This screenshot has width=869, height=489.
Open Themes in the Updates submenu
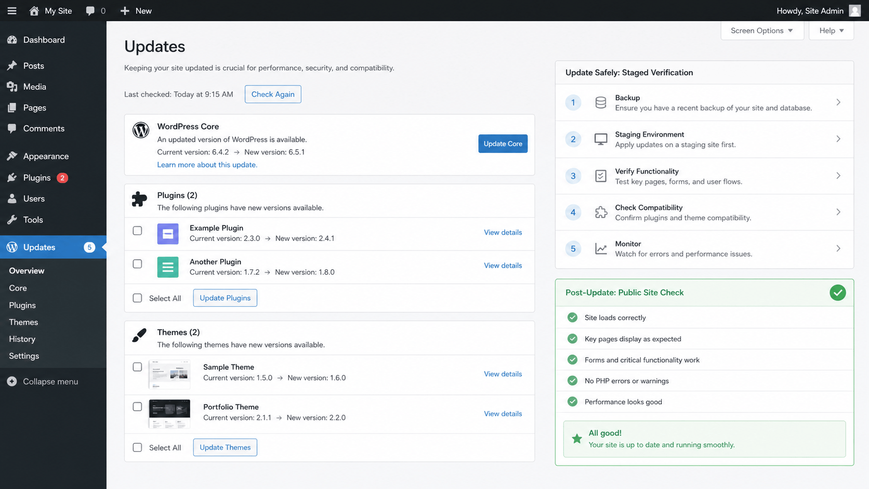pyautogui.click(x=23, y=322)
